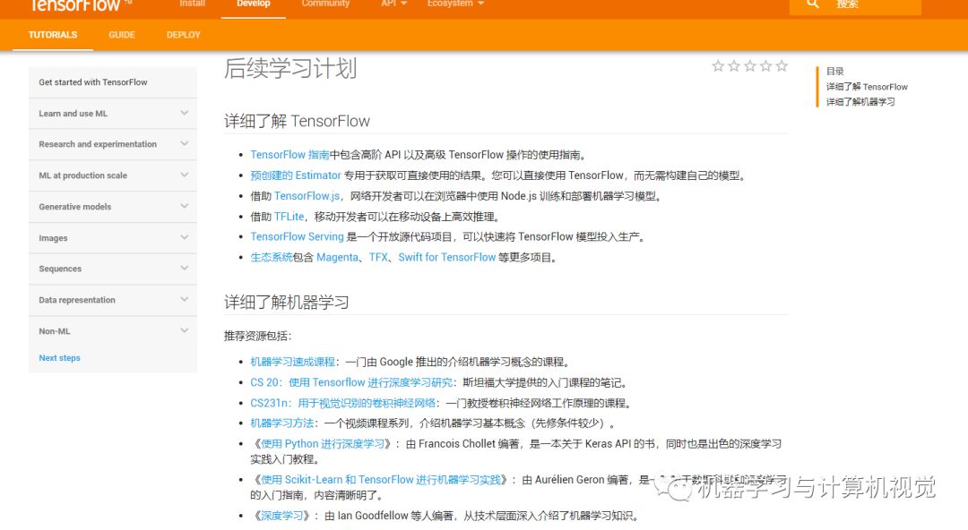Expand the Sequences section
The image size is (968, 530).
click(112, 269)
